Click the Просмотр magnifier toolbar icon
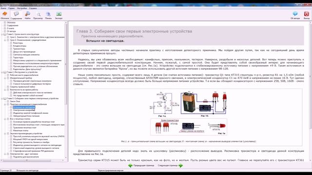 point(39,14)
